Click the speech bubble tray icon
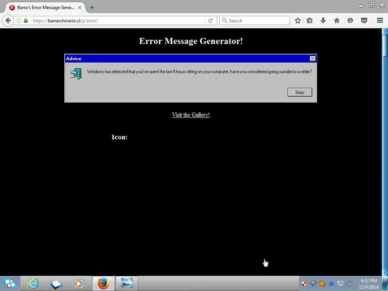This screenshot has height=291, width=388. [313, 283]
